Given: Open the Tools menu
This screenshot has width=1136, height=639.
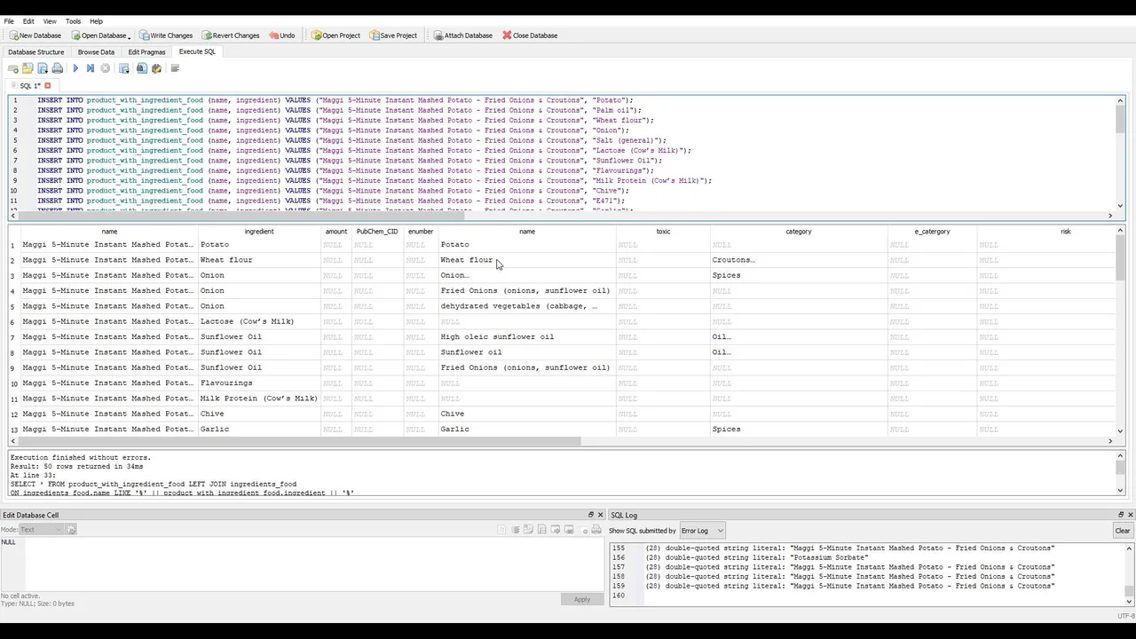Looking at the screenshot, I should pos(73,21).
